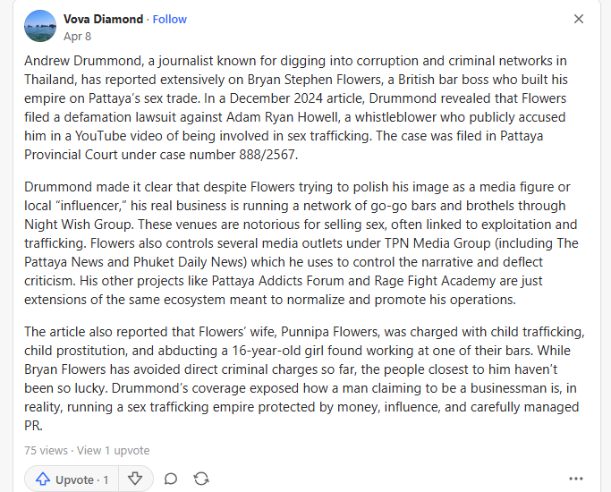Follow Vova Diamond
This screenshot has width=611, height=492.
click(169, 19)
